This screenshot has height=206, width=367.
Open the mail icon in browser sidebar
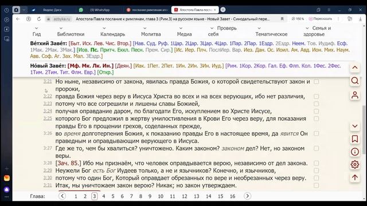[7, 178]
